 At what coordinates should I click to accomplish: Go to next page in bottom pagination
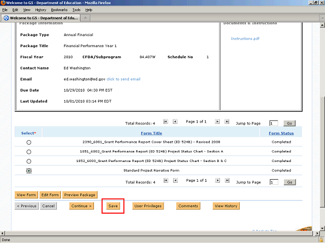tap(217, 180)
